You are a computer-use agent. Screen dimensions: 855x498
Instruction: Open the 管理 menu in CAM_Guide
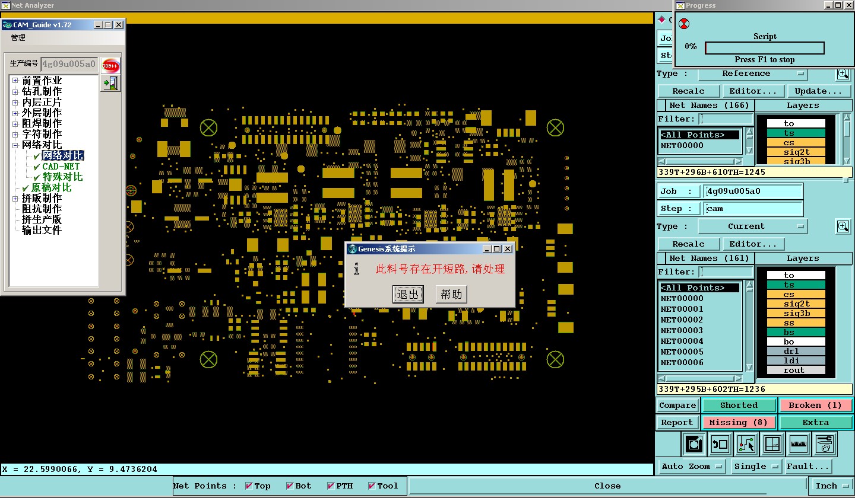tap(18, 38)
